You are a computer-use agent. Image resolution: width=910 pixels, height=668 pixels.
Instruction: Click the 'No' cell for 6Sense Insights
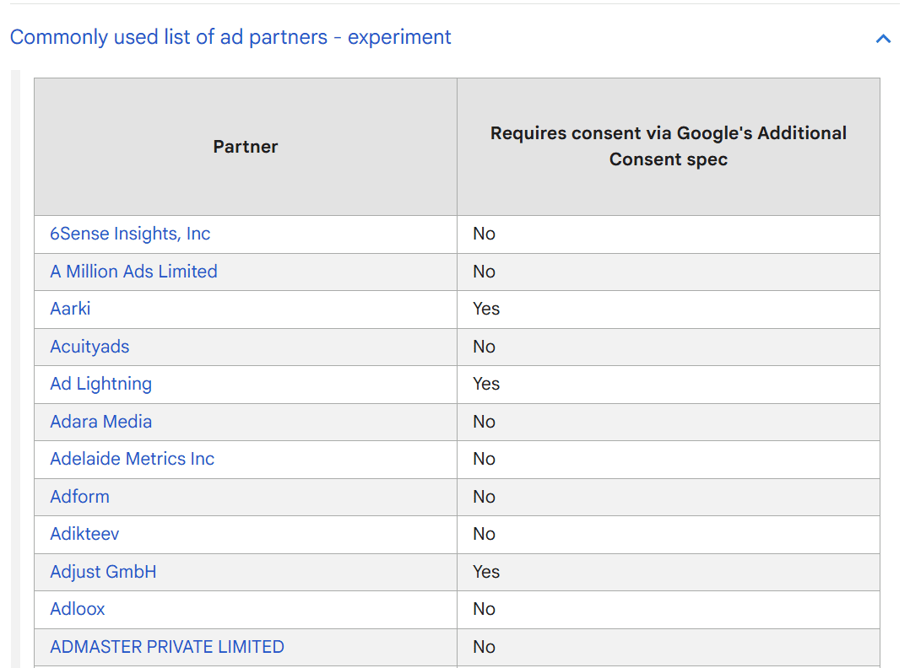[x=484, y=234]
